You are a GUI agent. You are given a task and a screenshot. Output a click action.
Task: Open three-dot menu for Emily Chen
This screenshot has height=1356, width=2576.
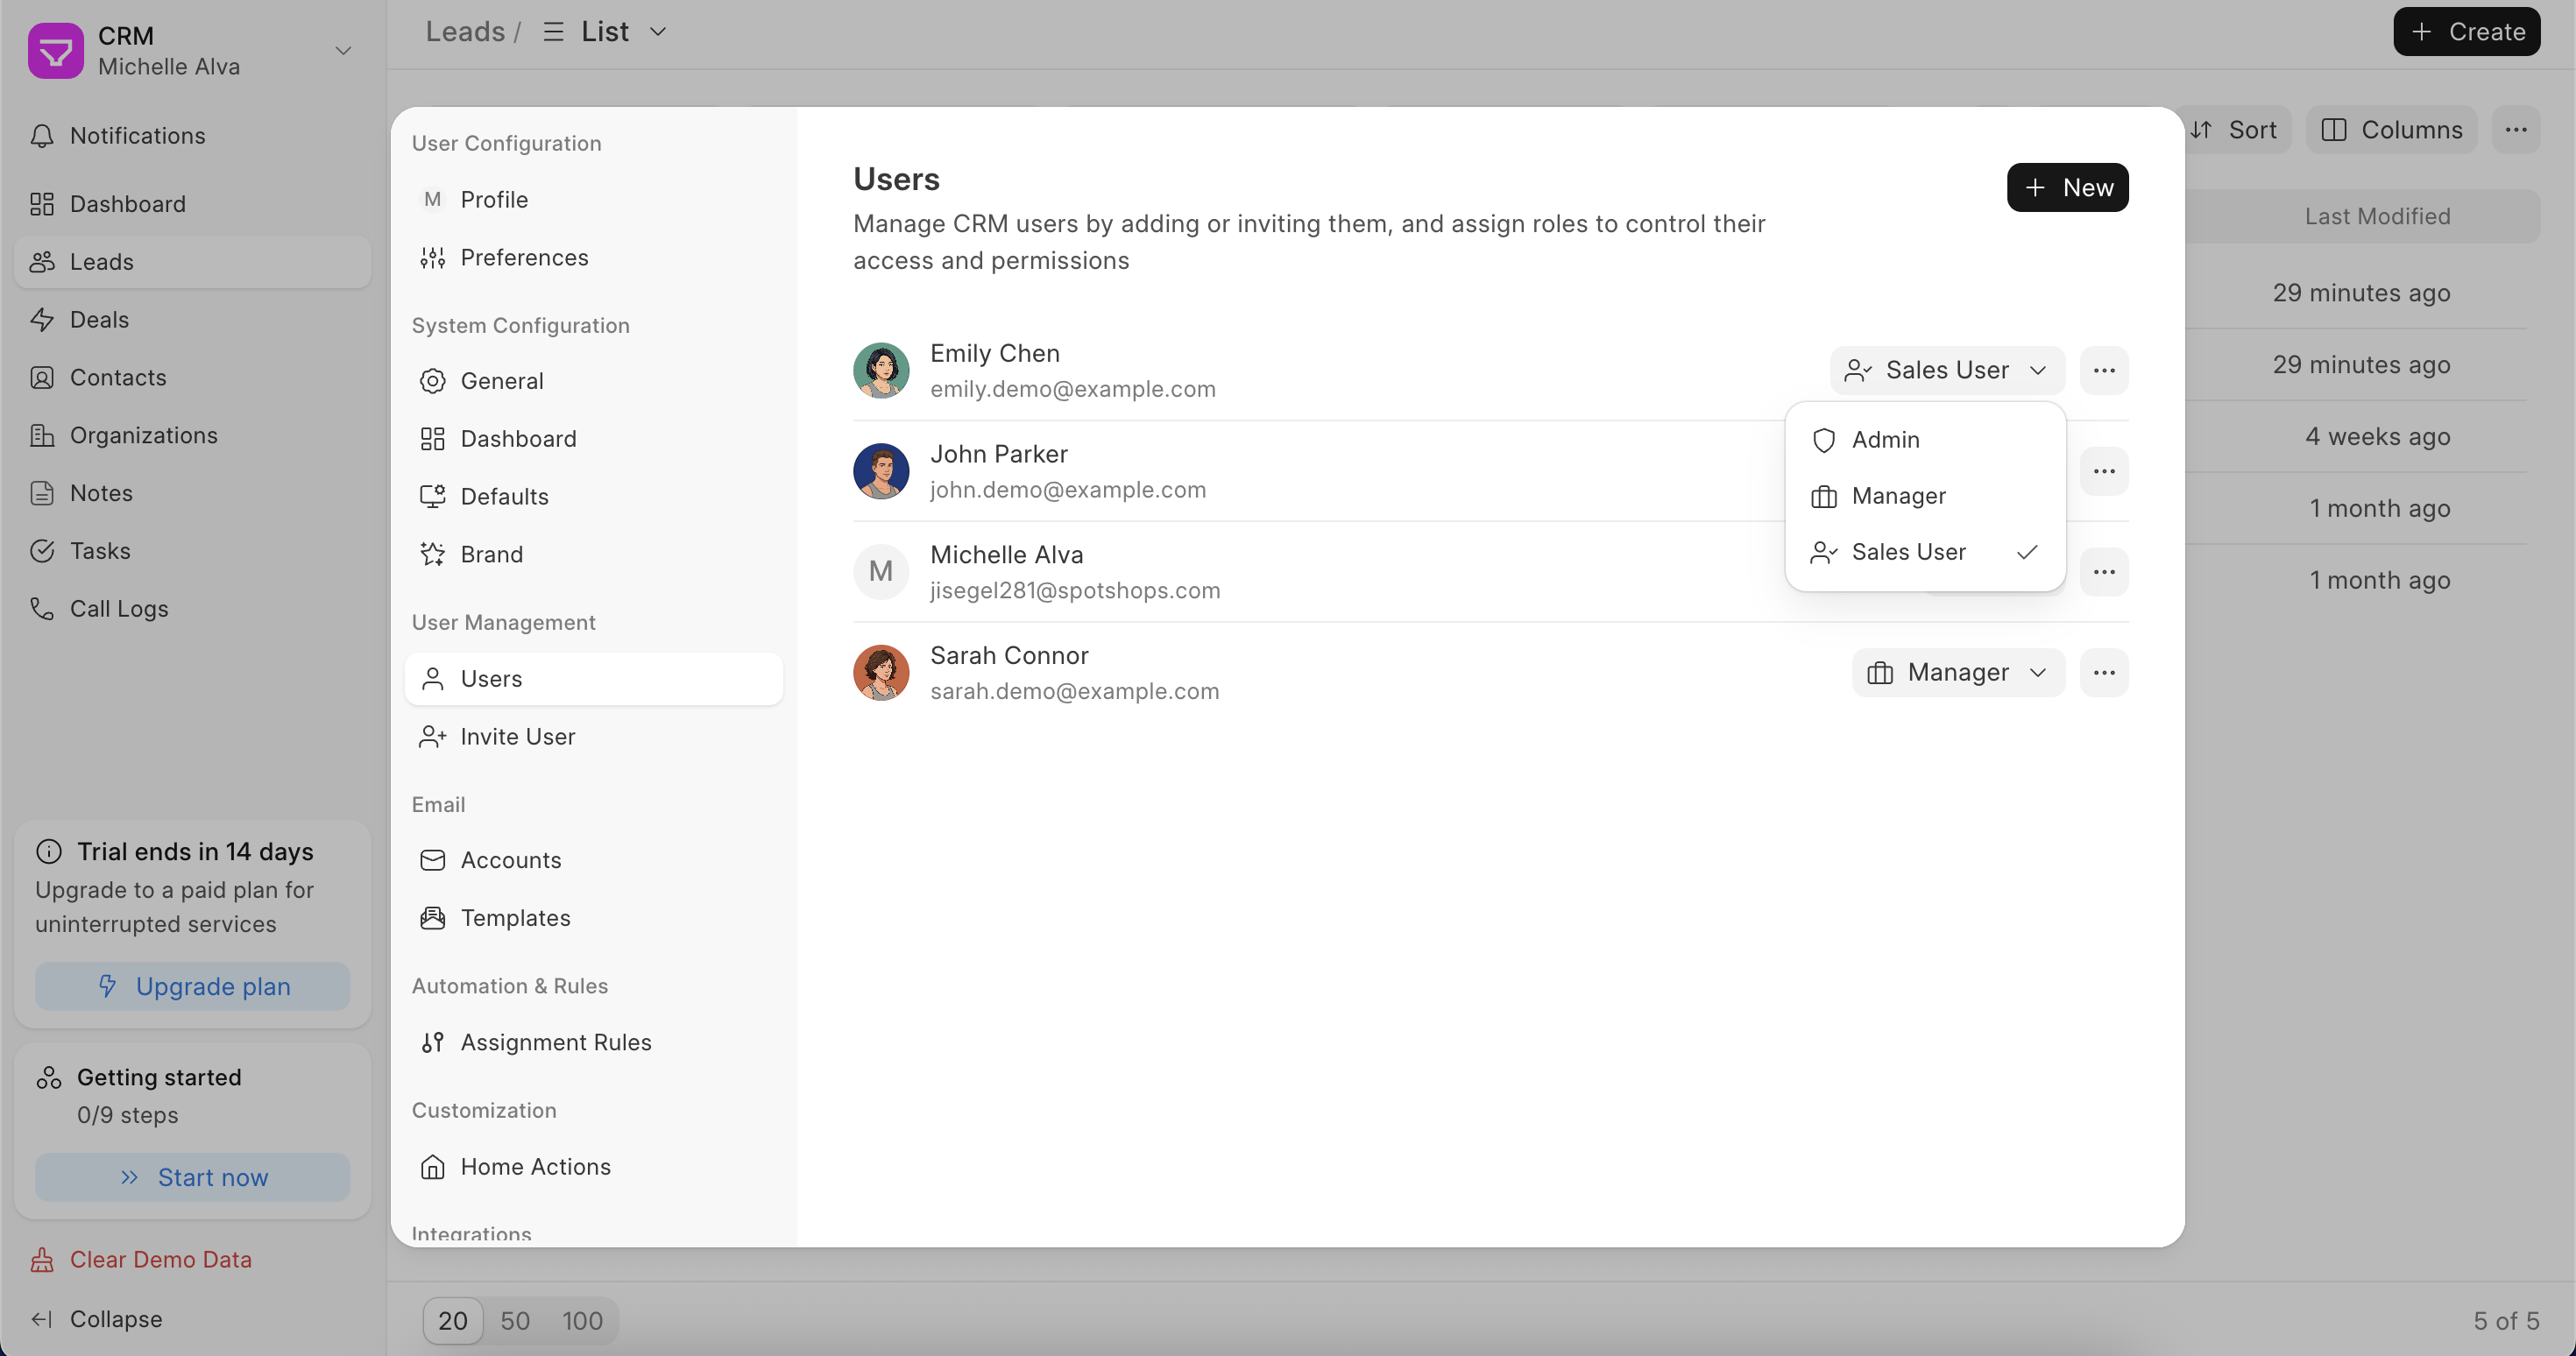click(x=2103, y=370)
